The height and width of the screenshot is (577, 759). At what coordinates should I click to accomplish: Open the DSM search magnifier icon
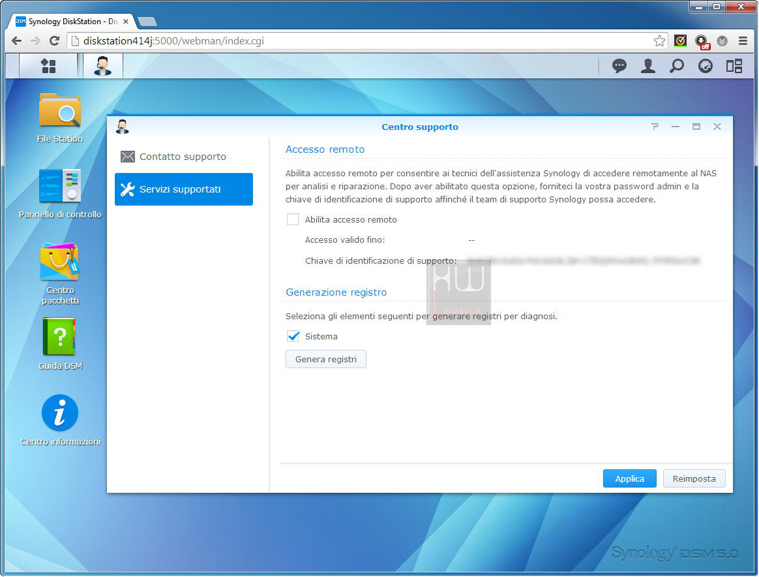677,66
